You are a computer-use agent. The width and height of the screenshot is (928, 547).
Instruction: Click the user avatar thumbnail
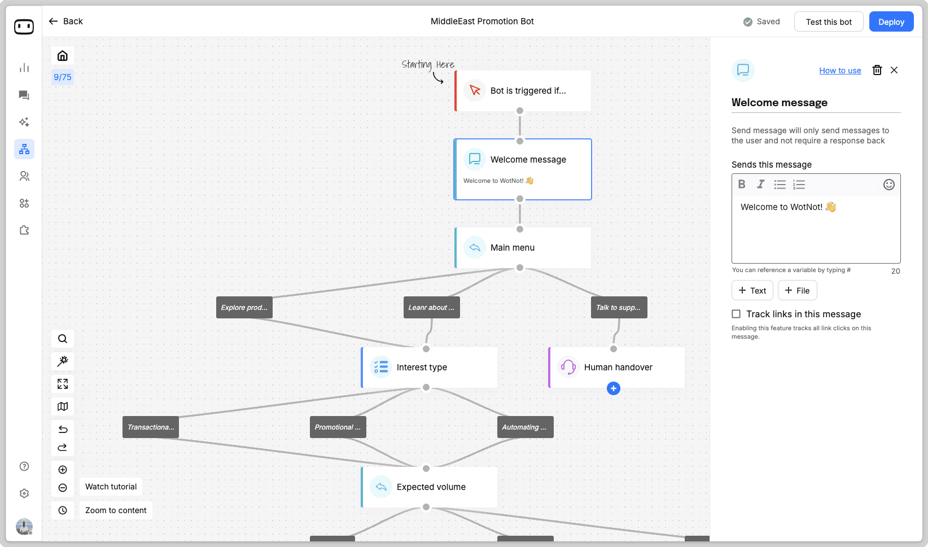[x=24, y=527]
